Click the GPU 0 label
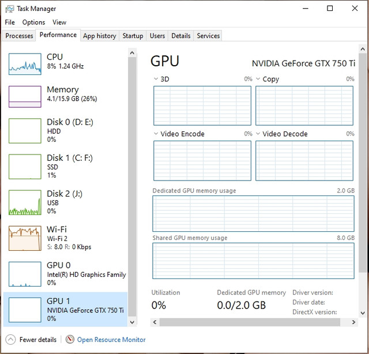This screenshot has width=369, height=354. [x=59, y=265]
